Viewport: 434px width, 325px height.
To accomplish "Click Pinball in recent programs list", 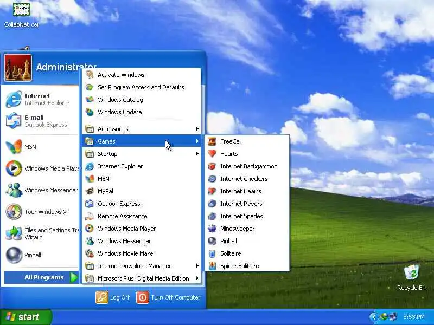I will 41,255.
